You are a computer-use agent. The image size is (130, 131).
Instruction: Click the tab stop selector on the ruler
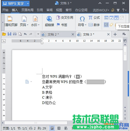[4, 41]
